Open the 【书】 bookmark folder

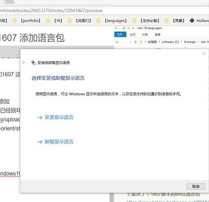click(54, 21)
